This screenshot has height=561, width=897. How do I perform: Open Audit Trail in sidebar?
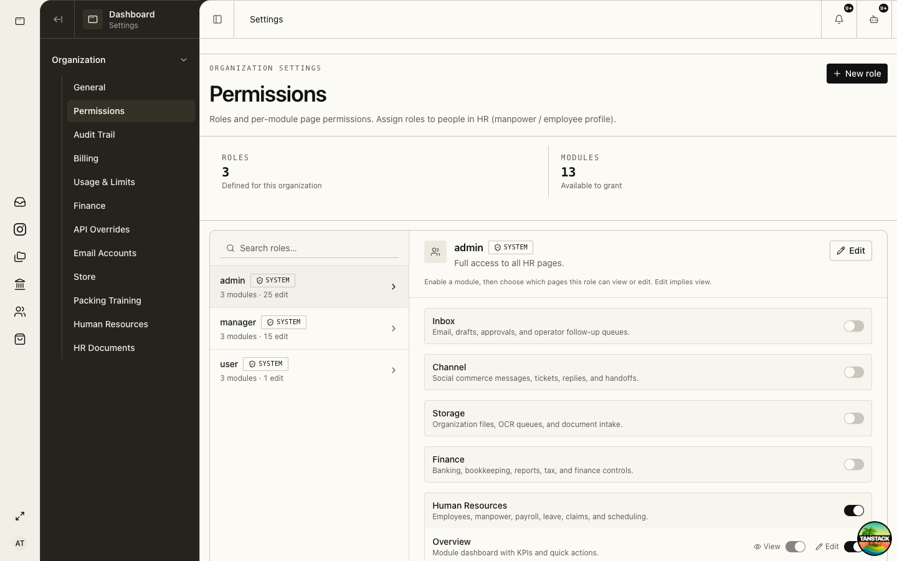131,135
